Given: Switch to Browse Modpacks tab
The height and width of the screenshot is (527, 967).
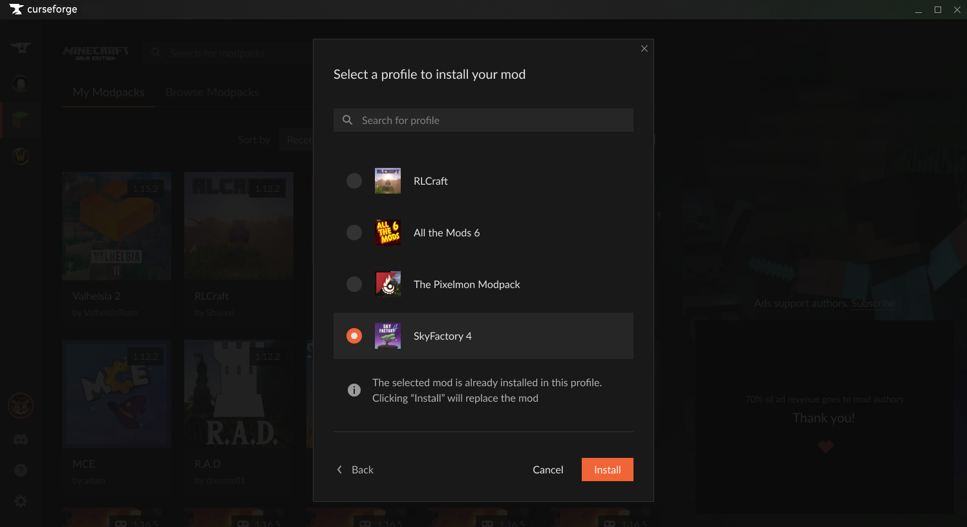Looking at the screenshot, I should click(212, 92).
